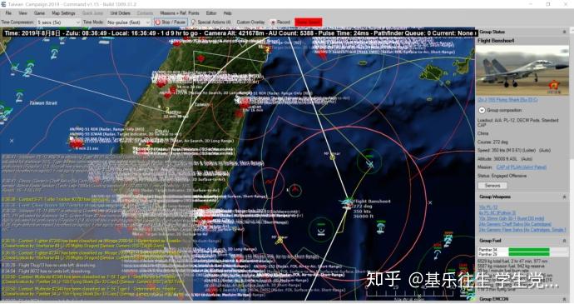Click the Panther 29 fuel bar

tap(528, 254)
